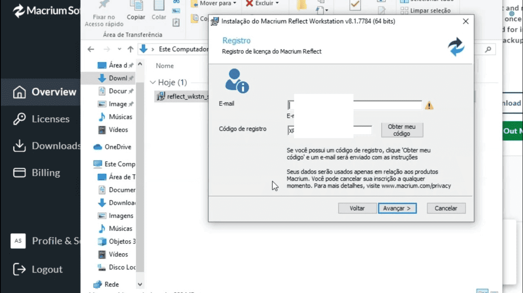Sort files by the Nome column header
The image size is (523, 293).
click(x=165, y=66)
